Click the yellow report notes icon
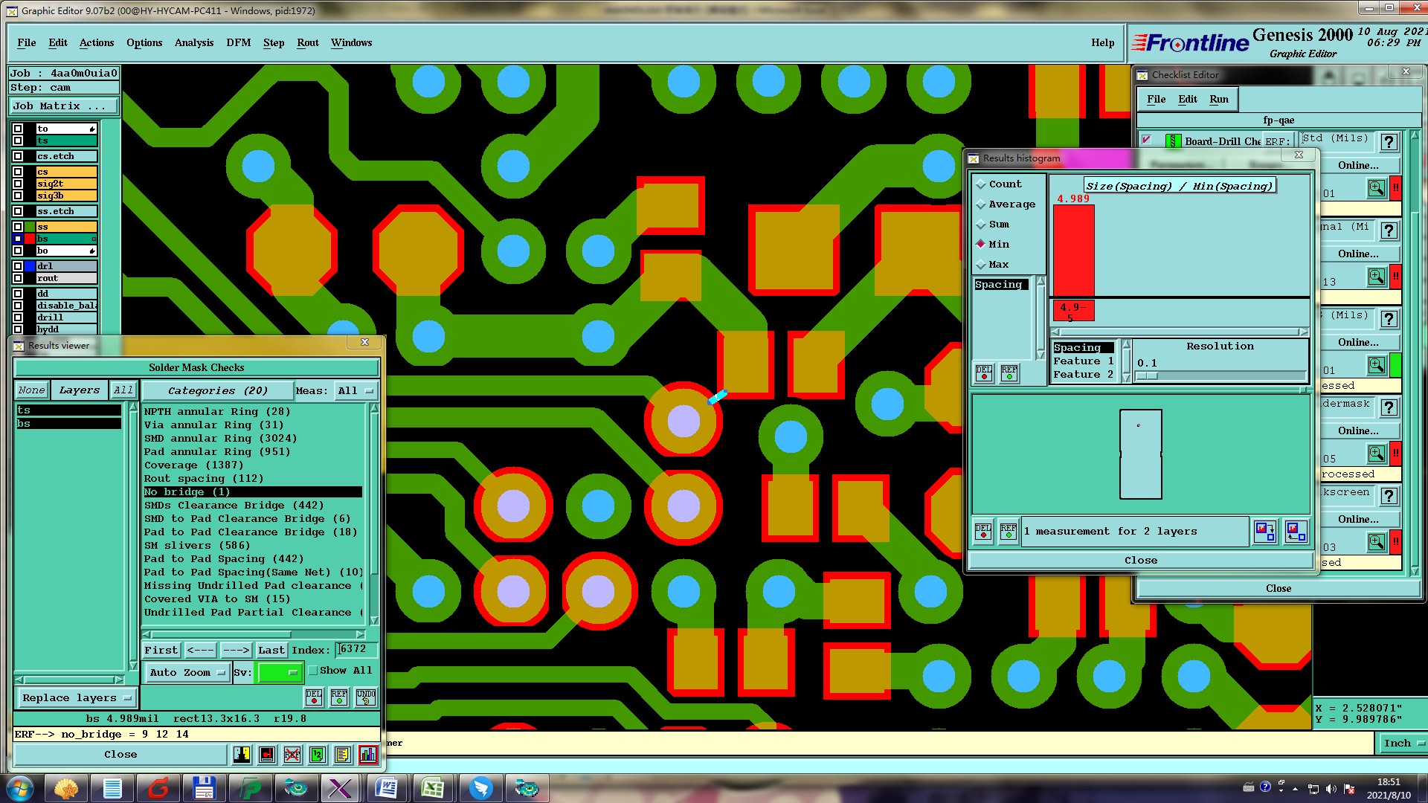 pyautogui.click(x=342, y=755)
